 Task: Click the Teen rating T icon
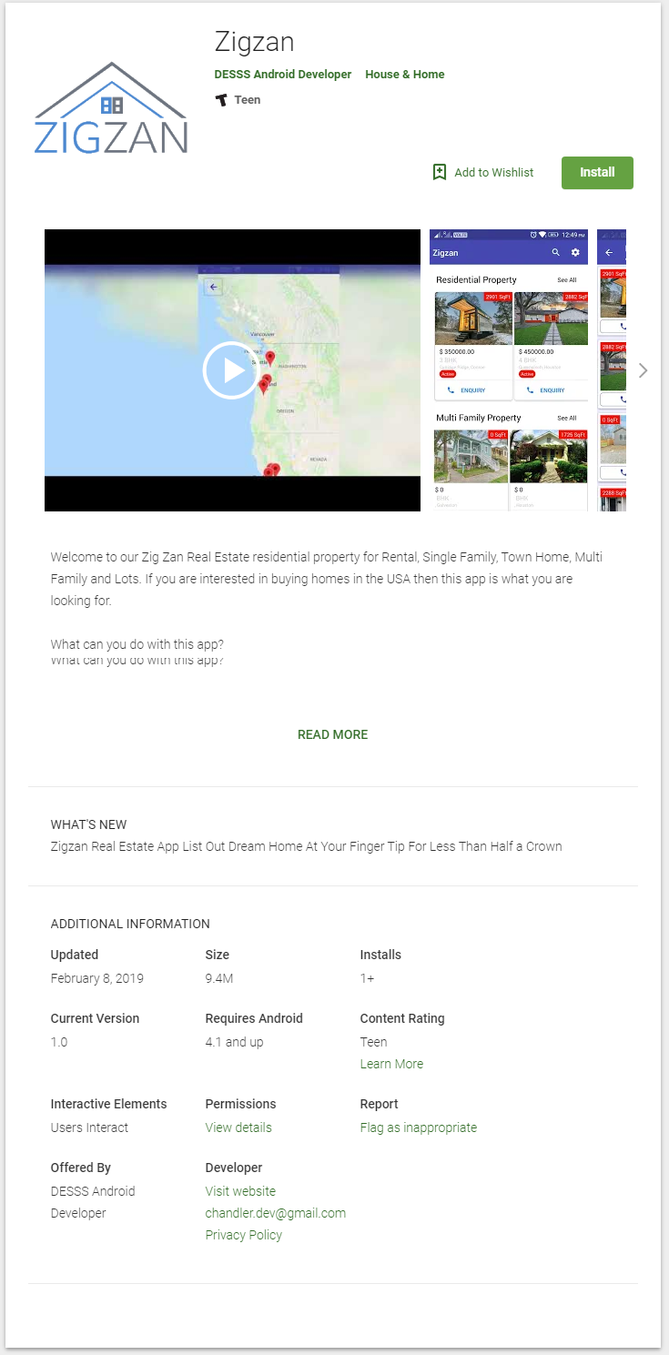pos(221,100)
